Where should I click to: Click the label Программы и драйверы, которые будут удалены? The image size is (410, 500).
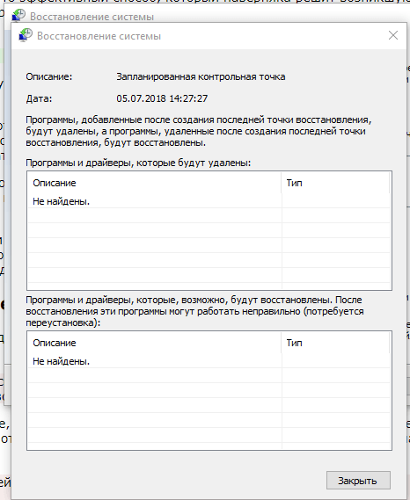(138, 163)
